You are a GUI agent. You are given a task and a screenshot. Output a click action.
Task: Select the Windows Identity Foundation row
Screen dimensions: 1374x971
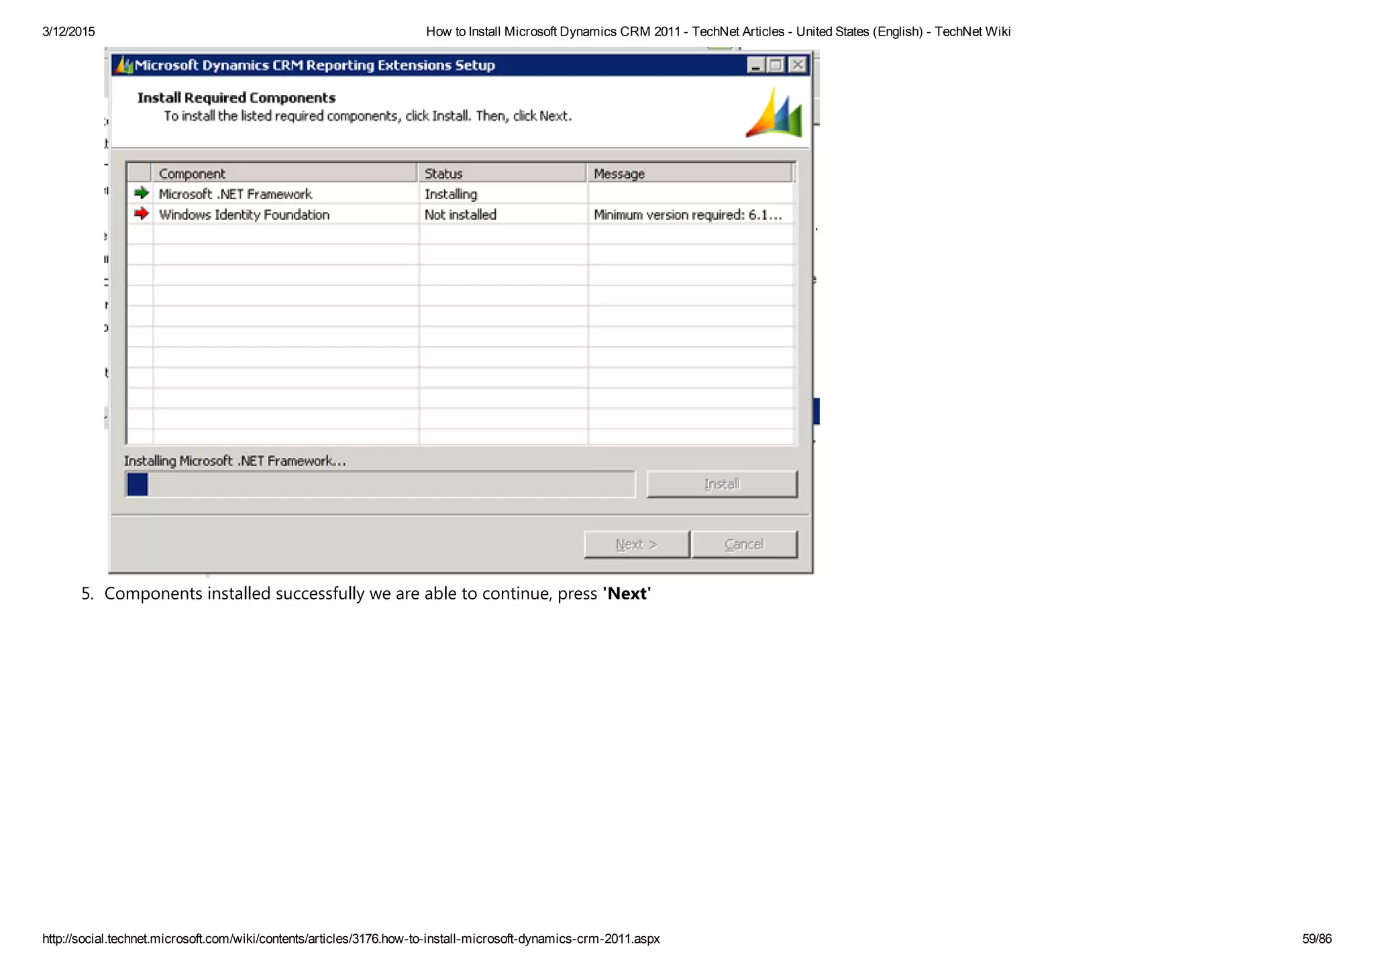(x=461, y=215)
